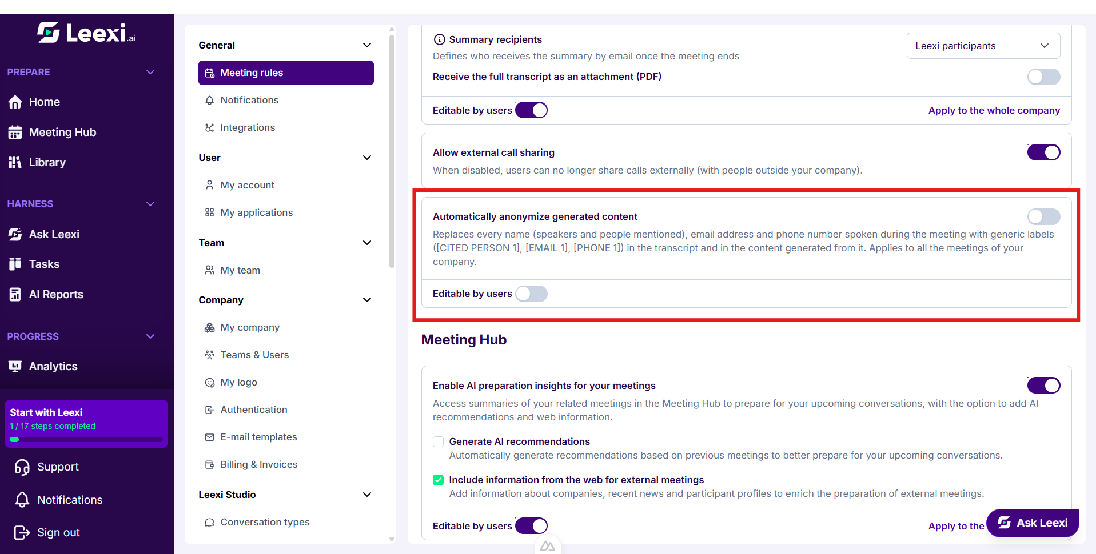Viewport: 1096px width, 554px height.
Task: Click the Support headset icon
Action: 22,467
